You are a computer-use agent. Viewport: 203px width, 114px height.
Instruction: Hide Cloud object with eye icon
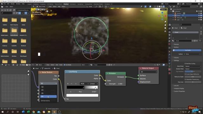tap(199, 16)
